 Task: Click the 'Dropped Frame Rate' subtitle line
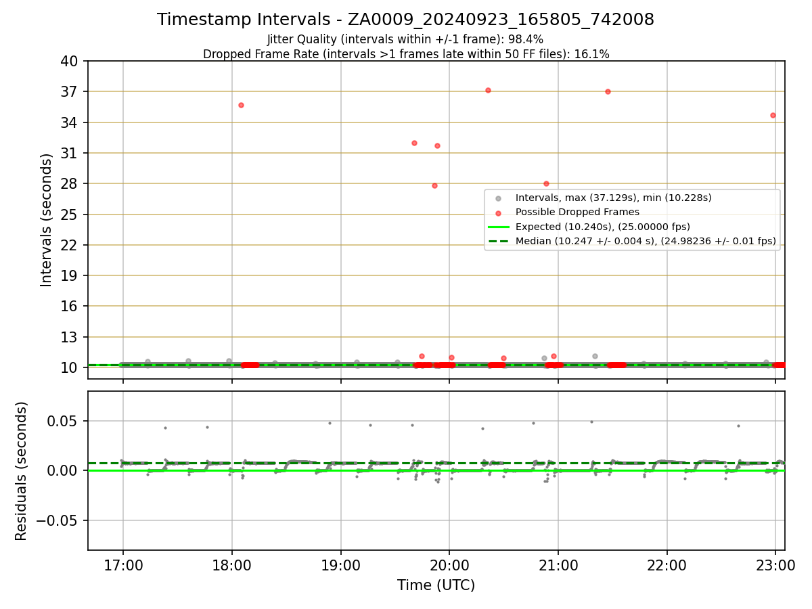406,54
